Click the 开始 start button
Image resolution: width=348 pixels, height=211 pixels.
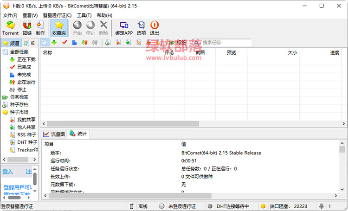77,28
